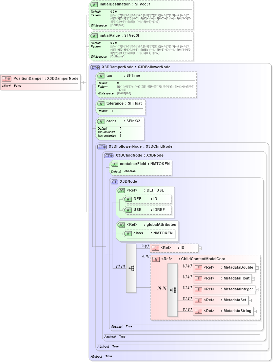Click the A icon beside order attribute

(x=101, y=122)
